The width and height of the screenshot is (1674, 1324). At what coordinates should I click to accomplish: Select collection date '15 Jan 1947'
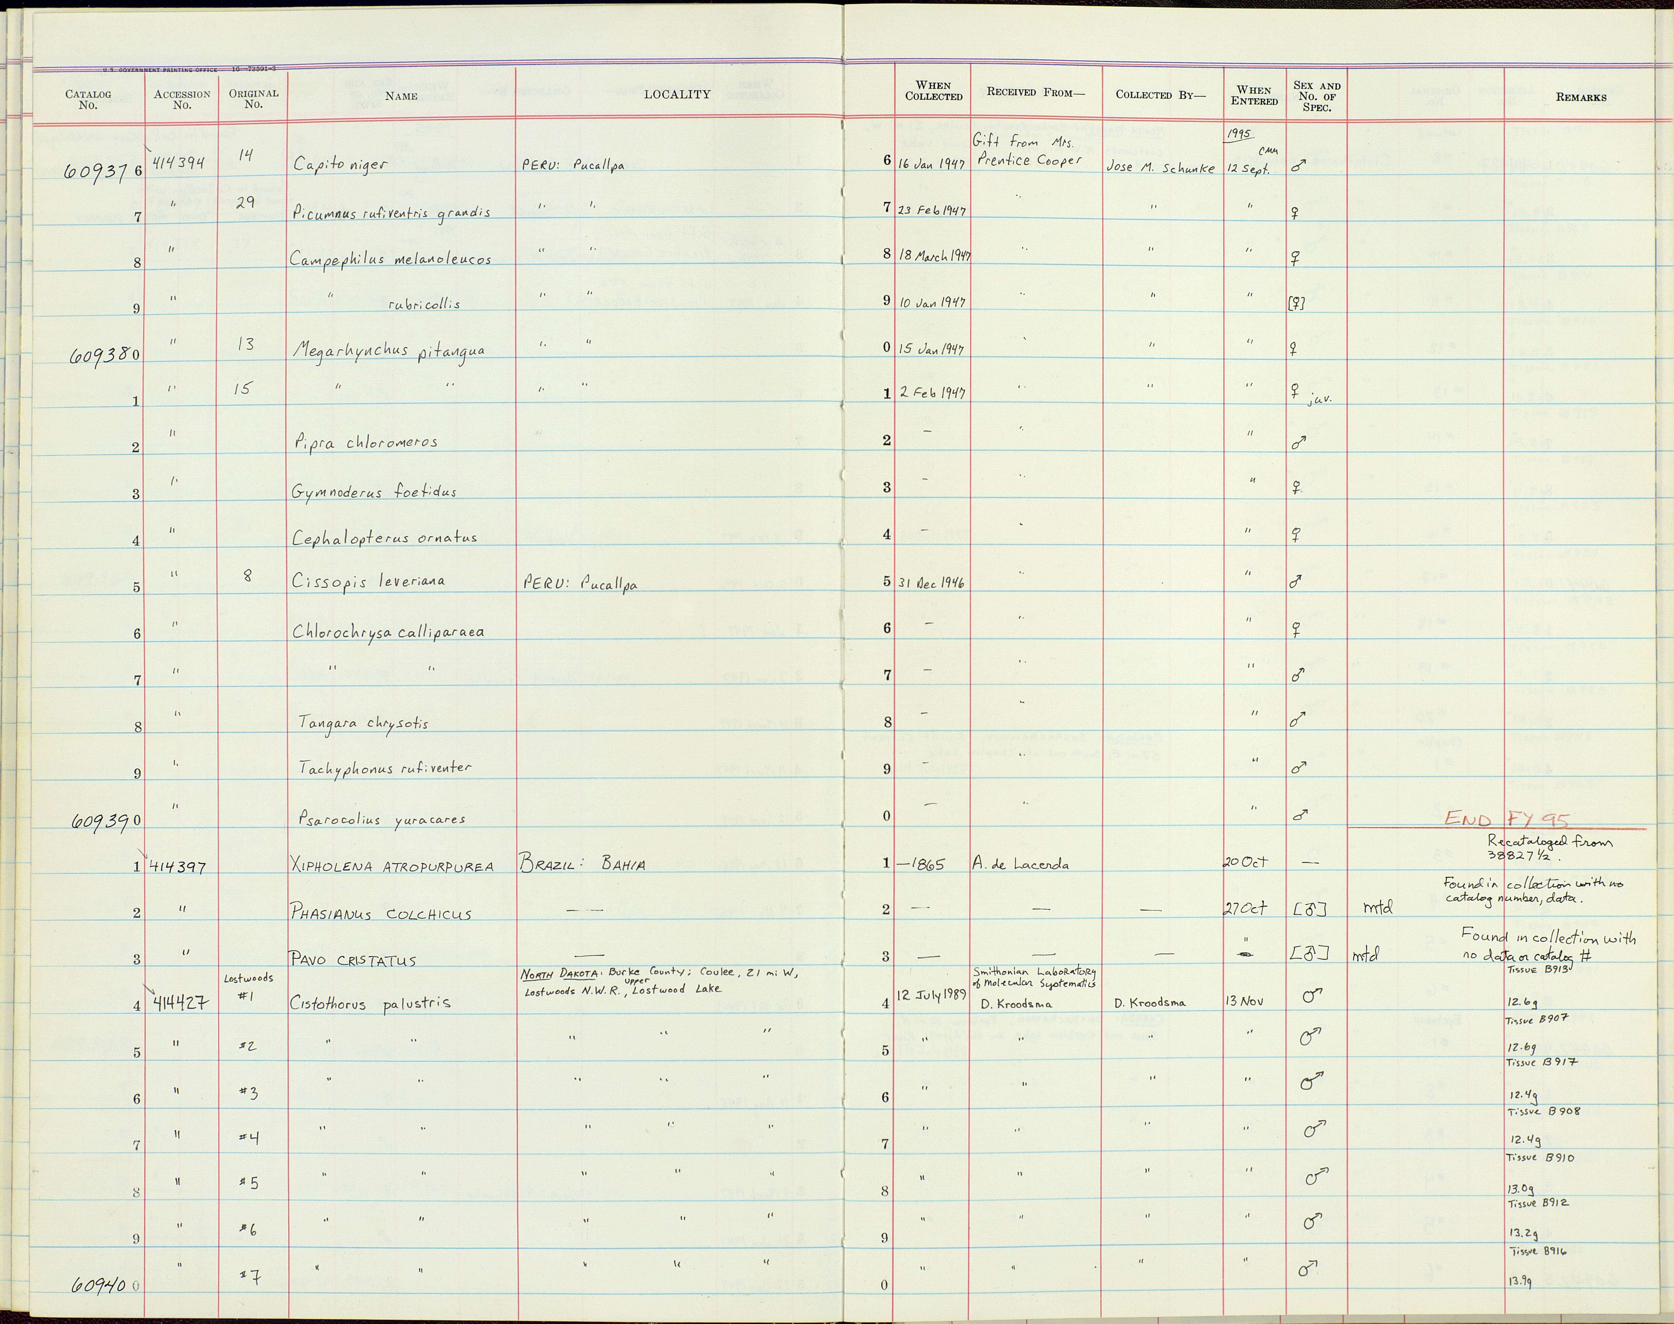coord(931,349)
